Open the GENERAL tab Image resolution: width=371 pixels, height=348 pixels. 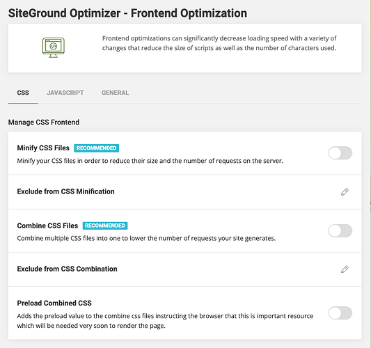pos(116,93)
